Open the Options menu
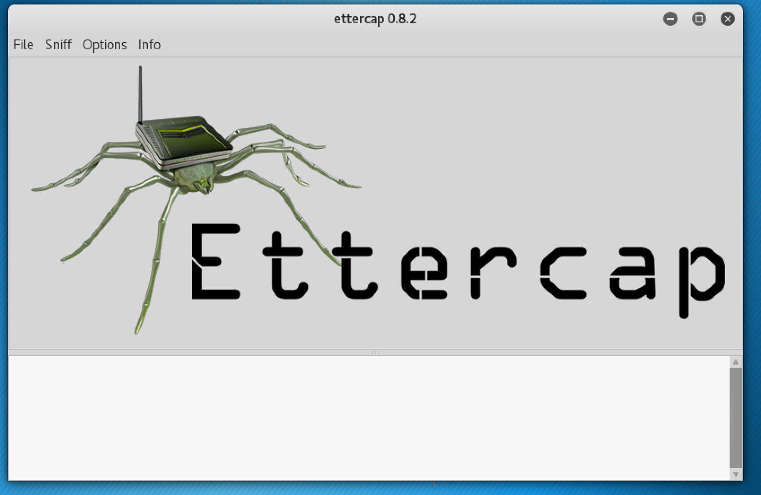The image size is (761, 495). pyautogui.click(x=105, y=45)
